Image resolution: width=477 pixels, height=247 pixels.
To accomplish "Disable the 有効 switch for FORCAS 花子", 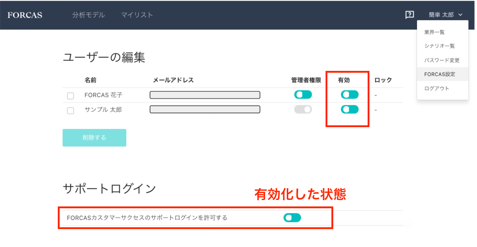I will 349,95.
